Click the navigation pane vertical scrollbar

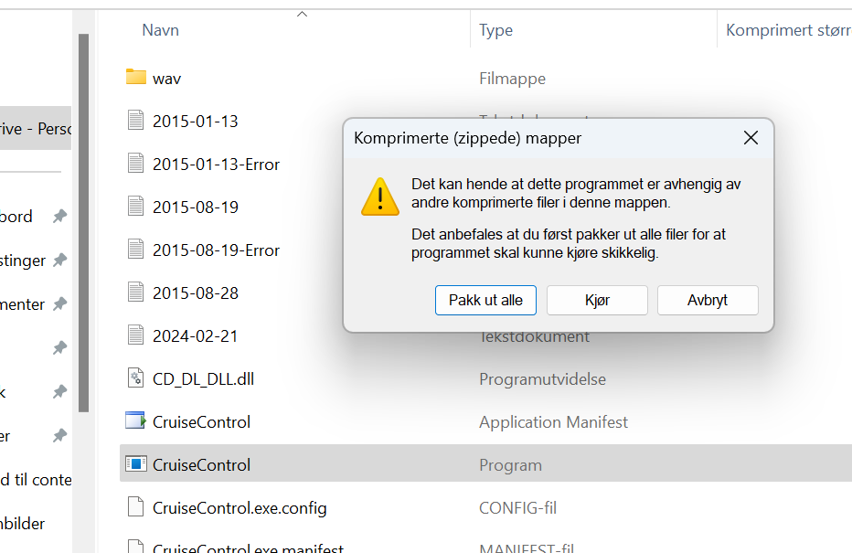coord(83,223)
